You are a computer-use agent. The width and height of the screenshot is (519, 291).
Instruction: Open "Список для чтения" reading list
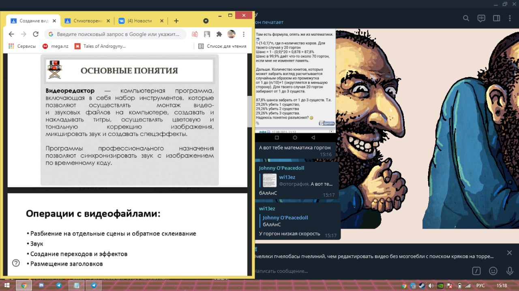tap(222, 46)
